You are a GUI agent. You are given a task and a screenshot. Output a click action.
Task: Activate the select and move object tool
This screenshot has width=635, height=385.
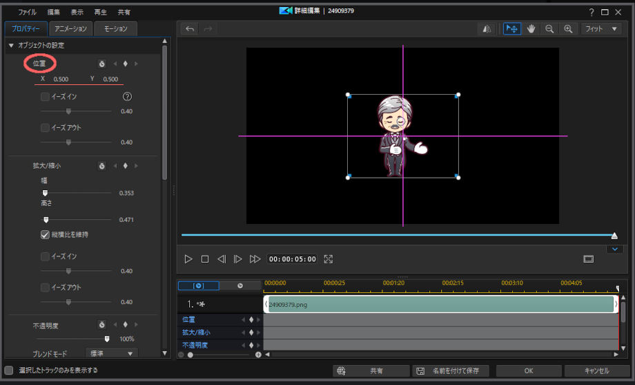click(x=512, y=29)
